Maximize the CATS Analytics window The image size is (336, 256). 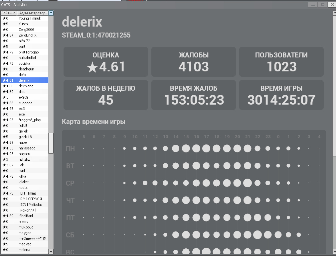[322, 5]
